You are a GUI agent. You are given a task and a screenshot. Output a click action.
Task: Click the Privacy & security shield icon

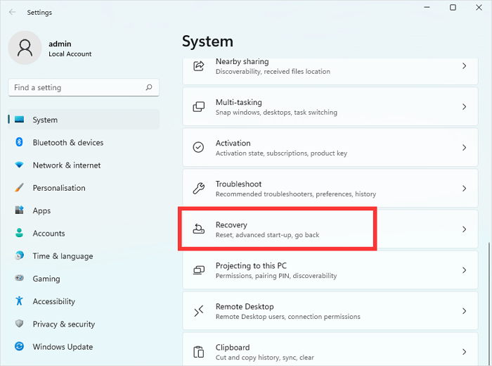coord(19,324)
